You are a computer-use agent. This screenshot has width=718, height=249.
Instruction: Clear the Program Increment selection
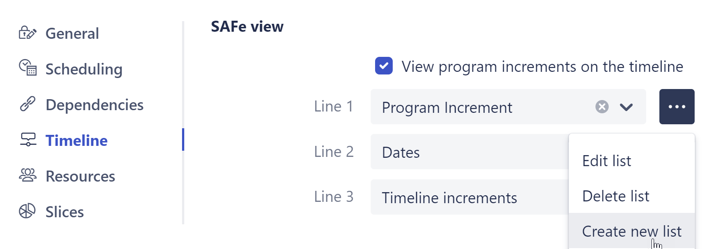(x=602, y=107)
